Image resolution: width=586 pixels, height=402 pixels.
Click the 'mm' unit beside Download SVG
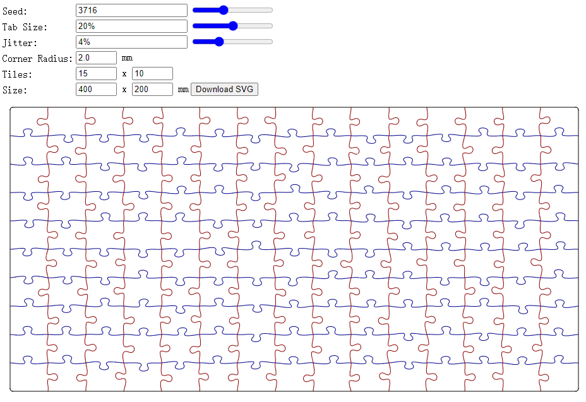click(x=183, y=90)
